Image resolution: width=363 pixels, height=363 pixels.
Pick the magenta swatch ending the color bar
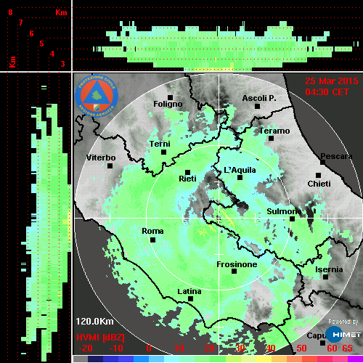coord(355,359)
